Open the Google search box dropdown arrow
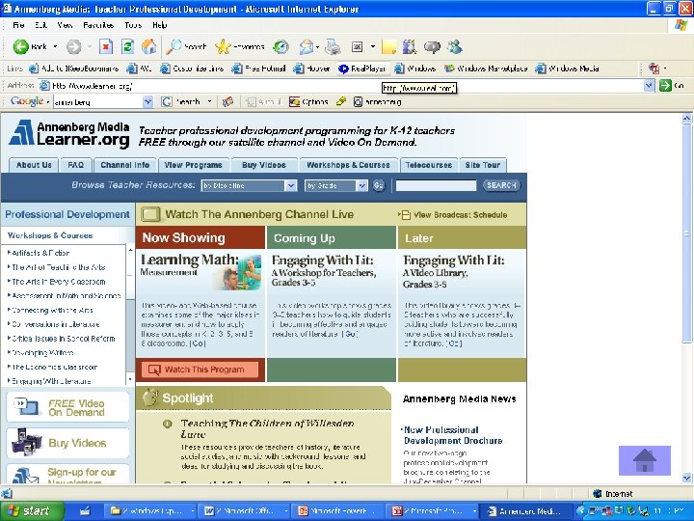The width and height of the screenshot is (694, 521). click(147, 102)
